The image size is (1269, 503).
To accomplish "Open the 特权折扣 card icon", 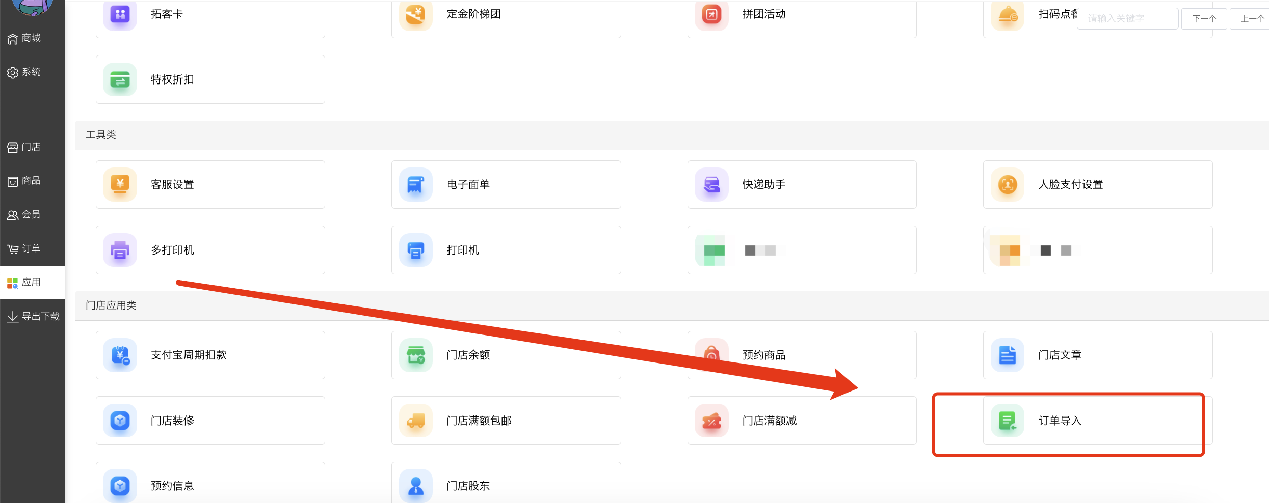I will click(x=120, y=79).
